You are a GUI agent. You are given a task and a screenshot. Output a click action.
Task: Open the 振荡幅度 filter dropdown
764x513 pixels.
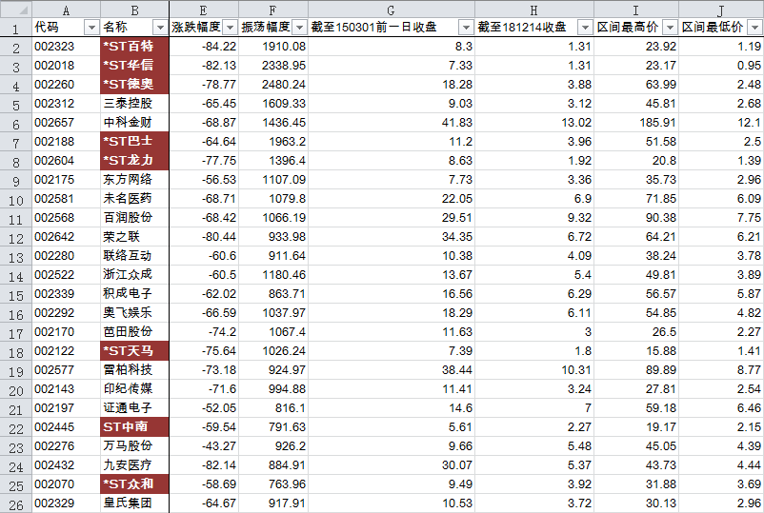[300, 28]
